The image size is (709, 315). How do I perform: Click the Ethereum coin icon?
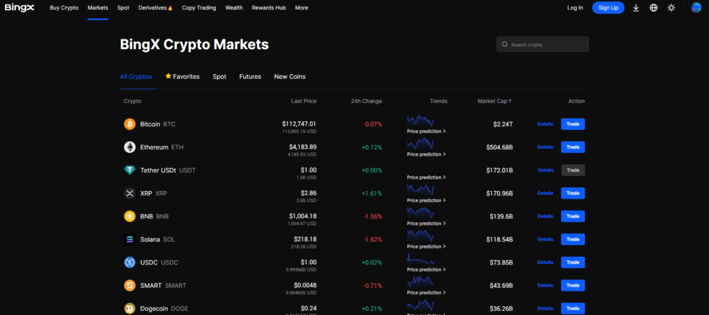click(x=129, y=147)
